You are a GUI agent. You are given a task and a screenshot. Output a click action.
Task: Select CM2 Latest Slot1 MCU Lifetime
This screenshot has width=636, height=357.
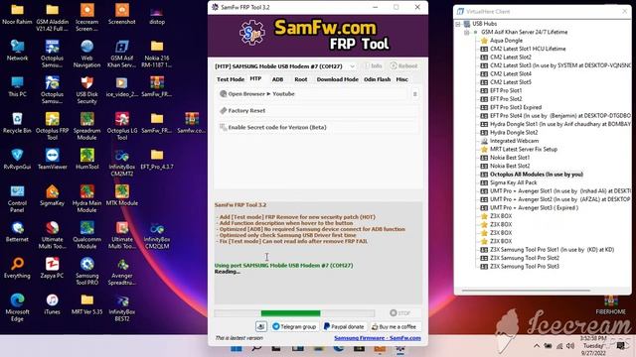(x=528, y=49)
